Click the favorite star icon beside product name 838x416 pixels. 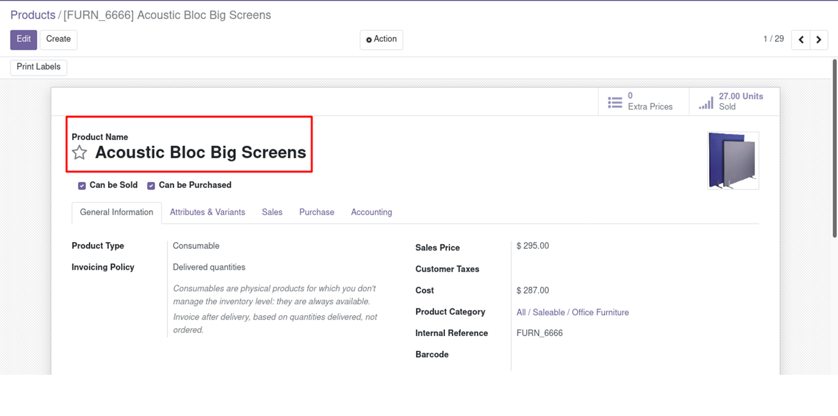pos(80,152)
